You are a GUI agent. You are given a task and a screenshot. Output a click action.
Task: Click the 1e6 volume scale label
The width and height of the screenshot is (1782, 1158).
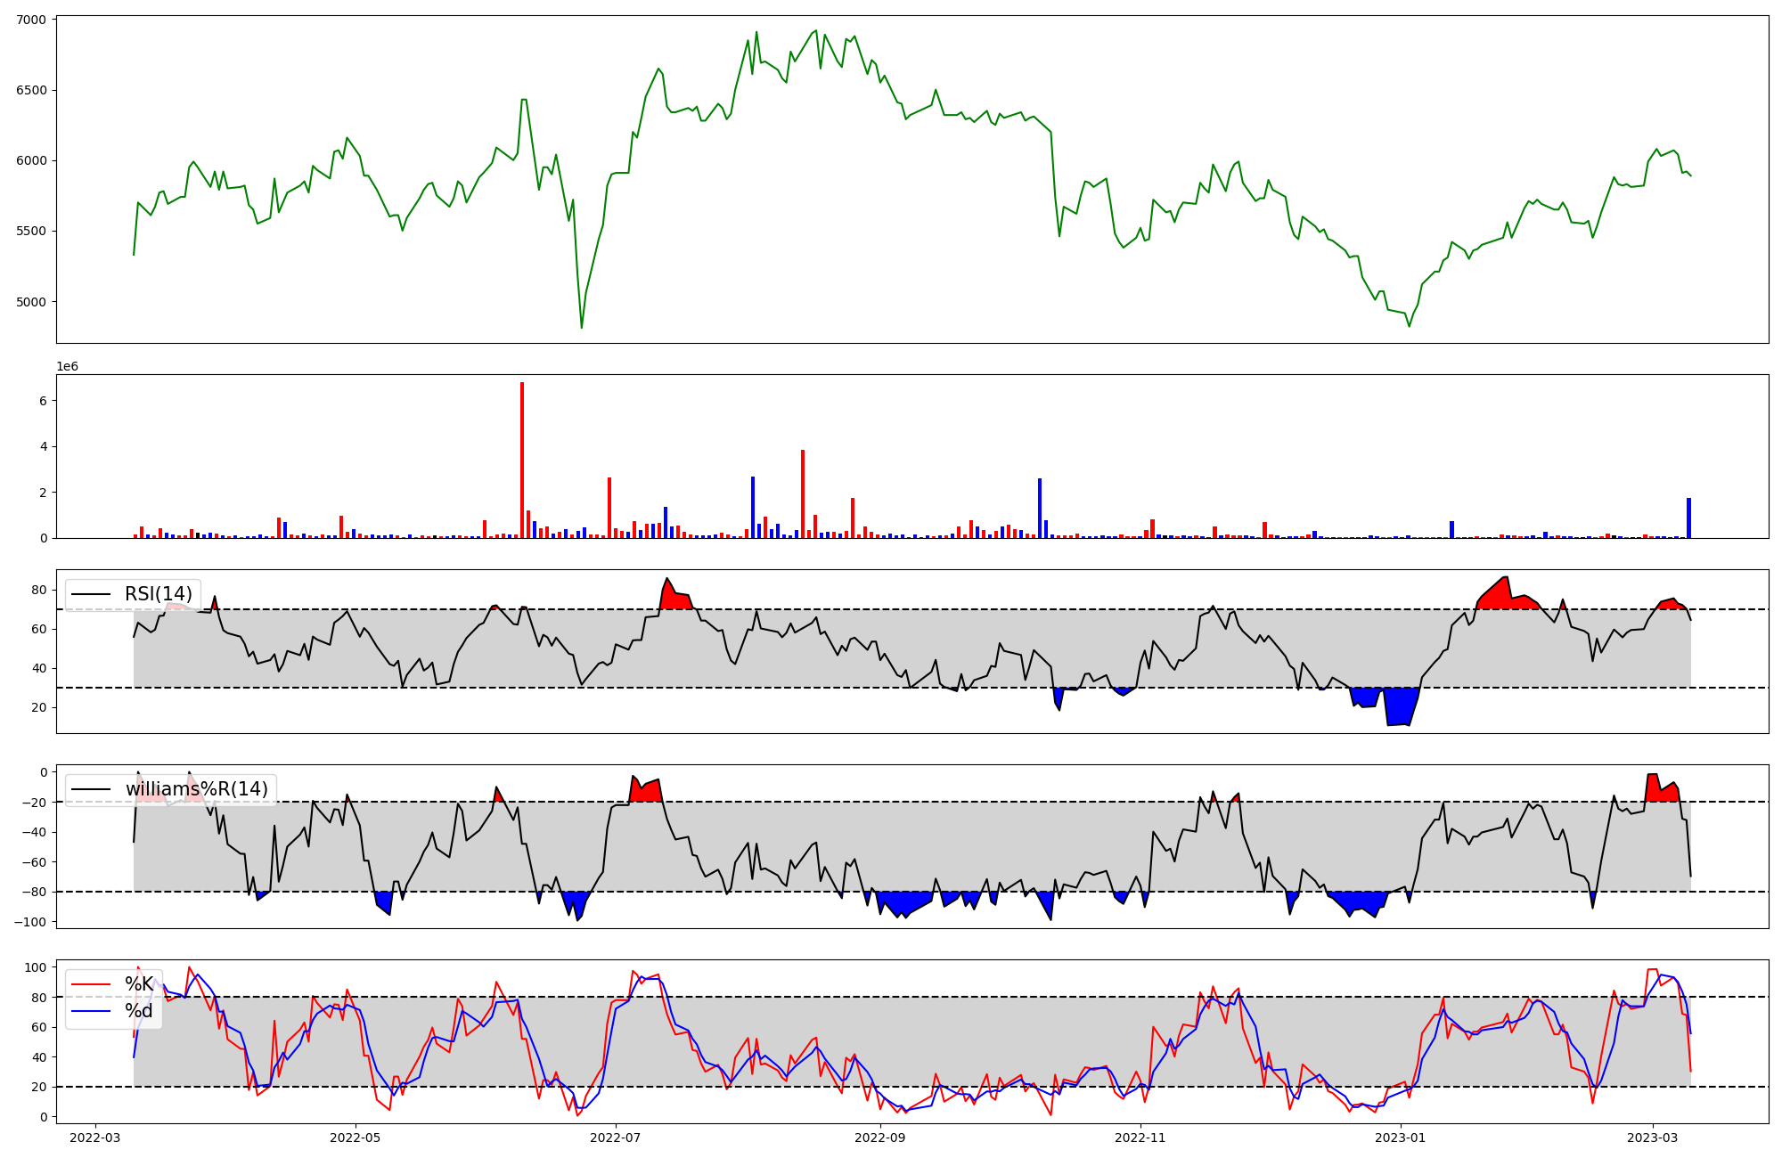pos(68,366)
